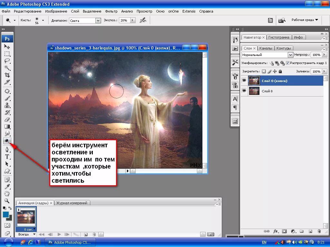
Task: Open the brush preset picker arrow
Action: coord(43,20)
